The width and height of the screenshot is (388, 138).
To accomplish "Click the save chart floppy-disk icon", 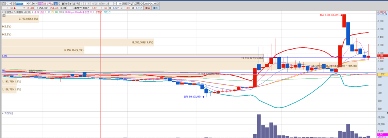I will click(138, 4).
